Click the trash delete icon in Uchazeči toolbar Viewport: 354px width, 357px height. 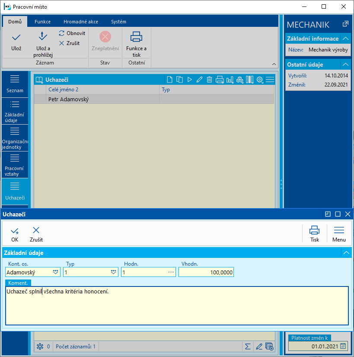(209, 80)
